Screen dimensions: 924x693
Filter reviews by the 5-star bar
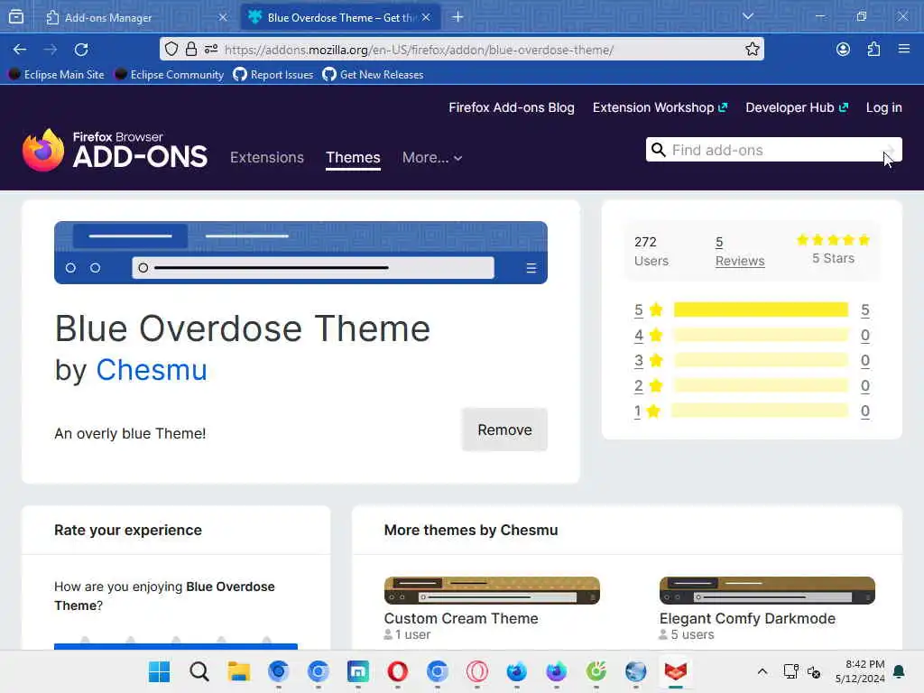click(x=760, y=310)
